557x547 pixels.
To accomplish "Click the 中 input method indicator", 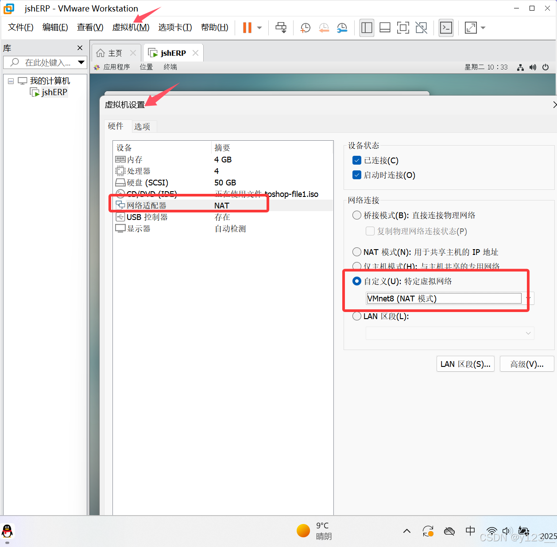I will point(470,531).
